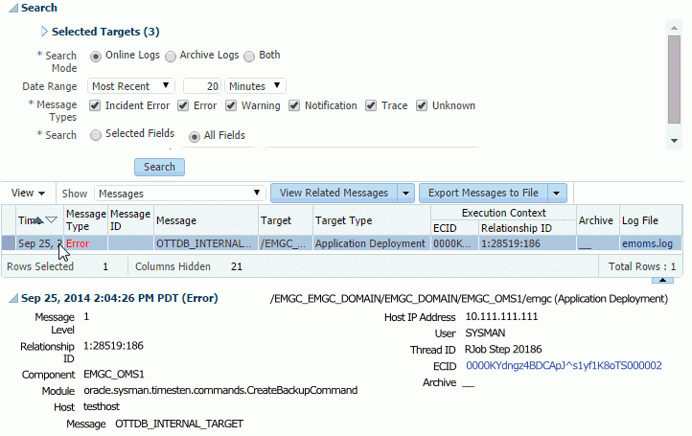692x436 pixels.
Task: Toggle the Warning message type checkbox
Action: pyautogui.click(x=231, y=106)
